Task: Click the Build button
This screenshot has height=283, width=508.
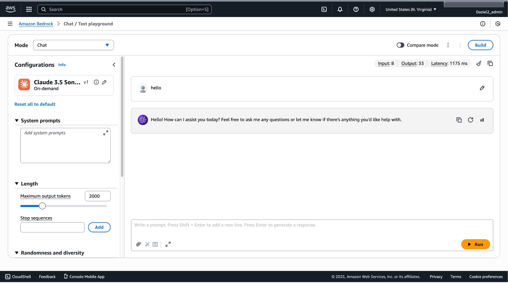Action: click(480, 45)
